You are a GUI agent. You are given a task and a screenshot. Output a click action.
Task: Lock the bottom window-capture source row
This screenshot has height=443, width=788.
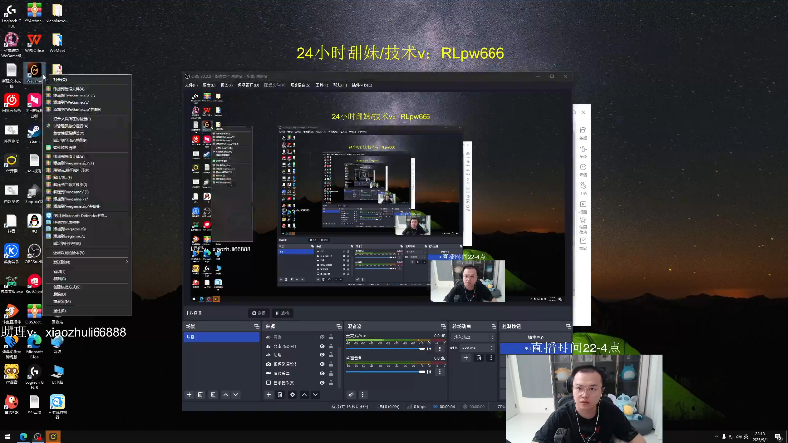(x=331, y=383)
